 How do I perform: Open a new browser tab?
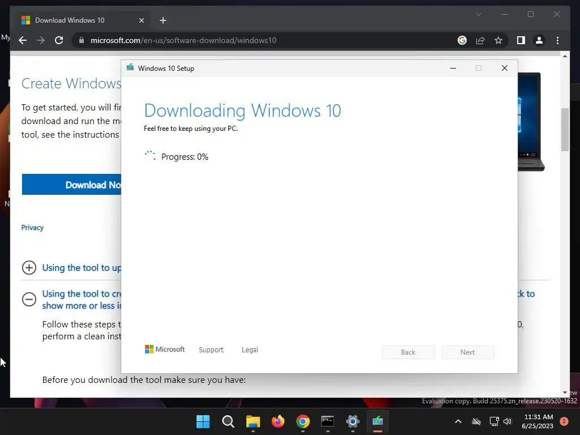163,20
